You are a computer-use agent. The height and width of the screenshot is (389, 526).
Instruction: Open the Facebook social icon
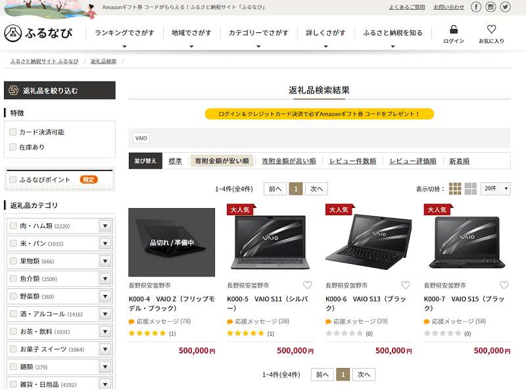(475, 7)
